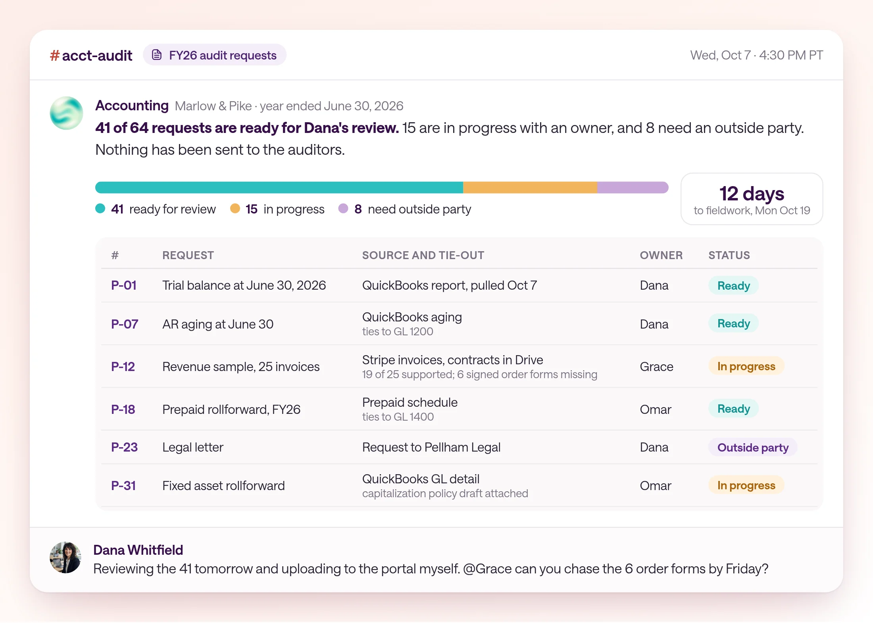873x623 pixels.
Task: Open request P-23
Action: click(124, 447)
